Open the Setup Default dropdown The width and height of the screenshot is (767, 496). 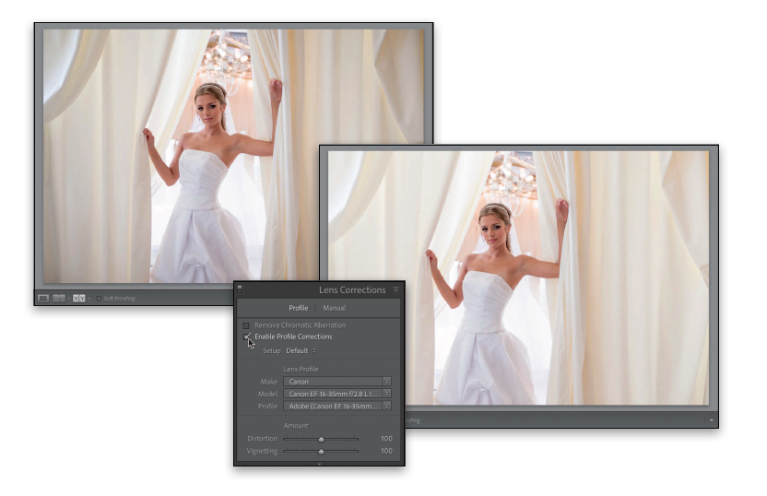(300, 350)
